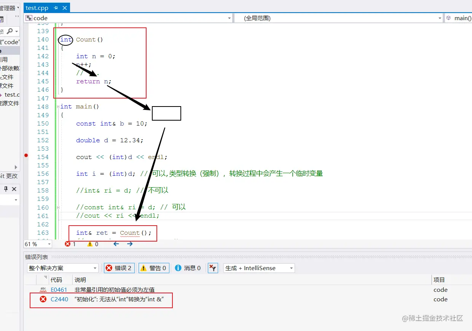472x331 pixels.
Task: Click the editor warning count indicator
Action: [x=92, y=244]
